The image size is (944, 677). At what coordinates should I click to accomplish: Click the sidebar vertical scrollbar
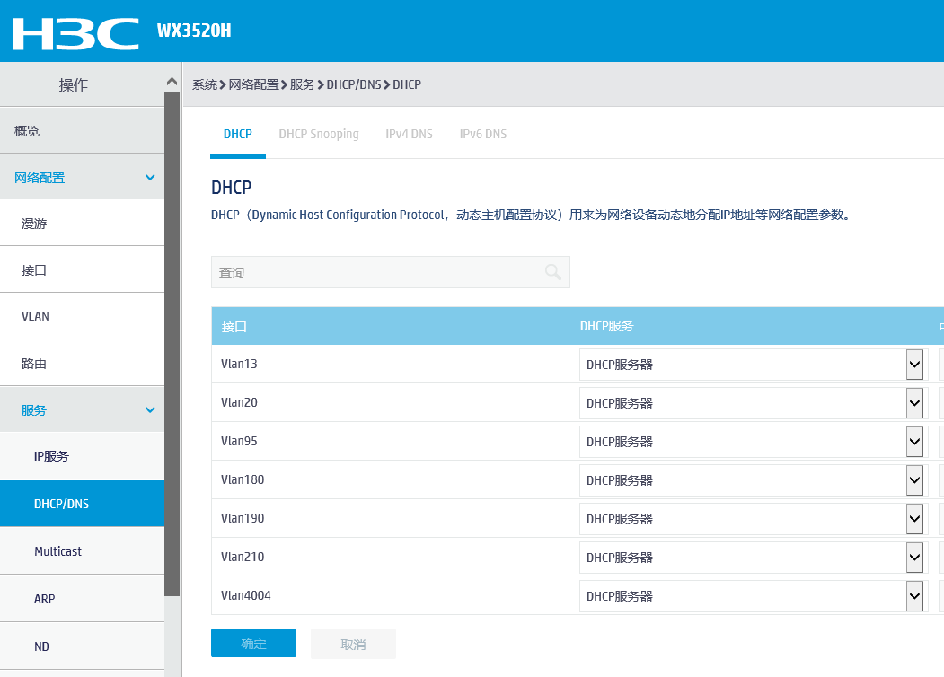(172, 343)
